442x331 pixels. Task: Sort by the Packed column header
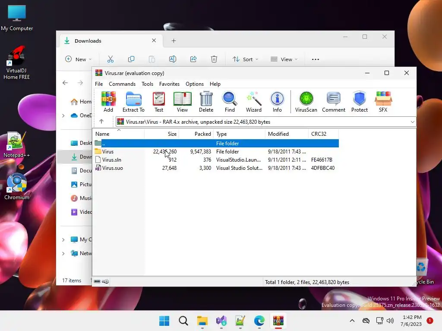[x=196, y=134]
